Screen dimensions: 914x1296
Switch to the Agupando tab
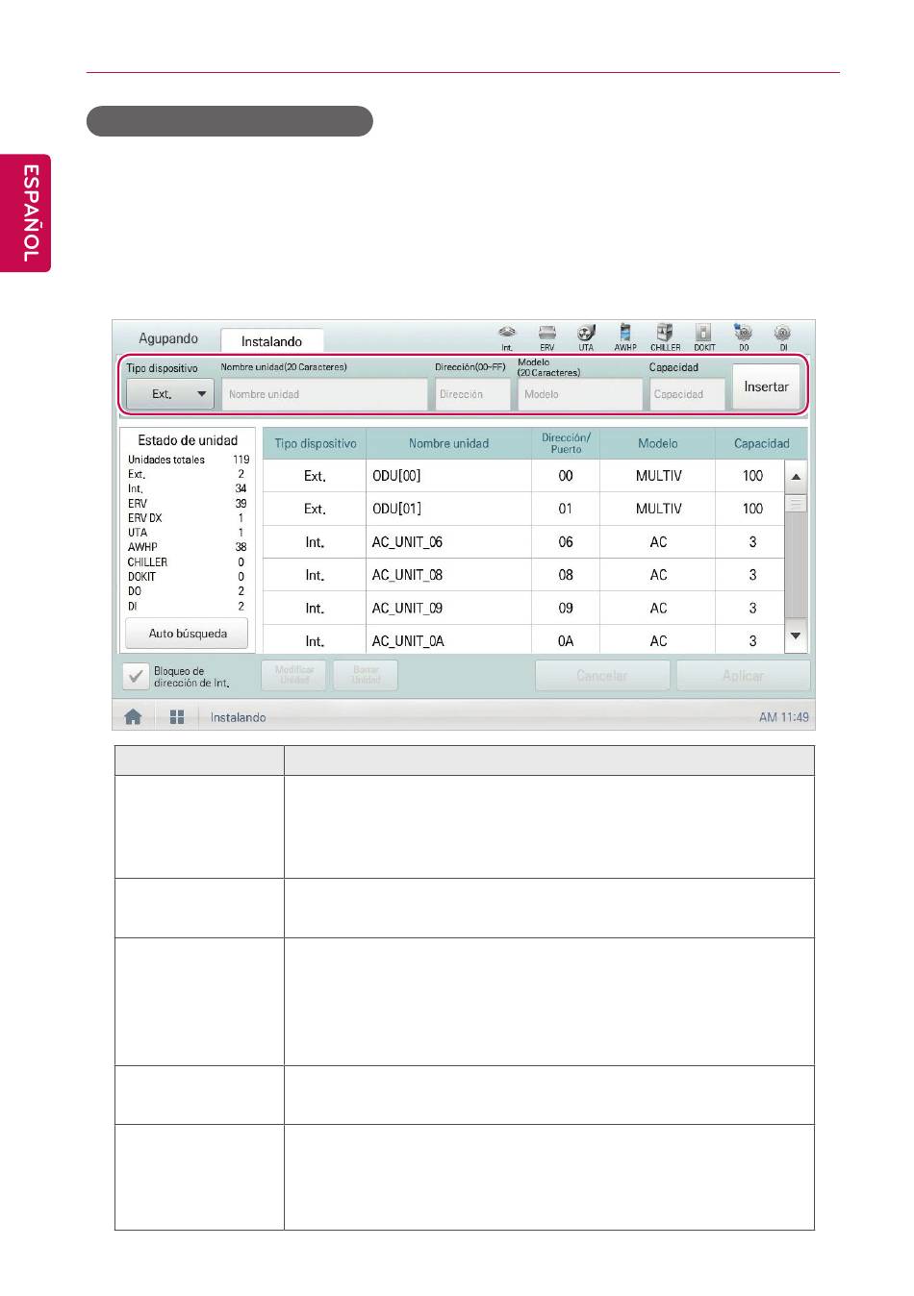(x=168, y=338)
